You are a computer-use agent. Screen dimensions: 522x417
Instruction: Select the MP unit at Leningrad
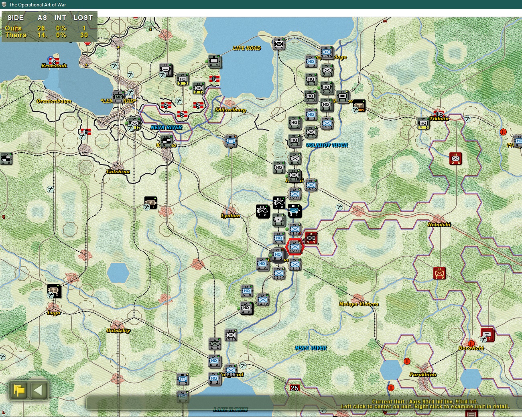(x=118, y=97)
